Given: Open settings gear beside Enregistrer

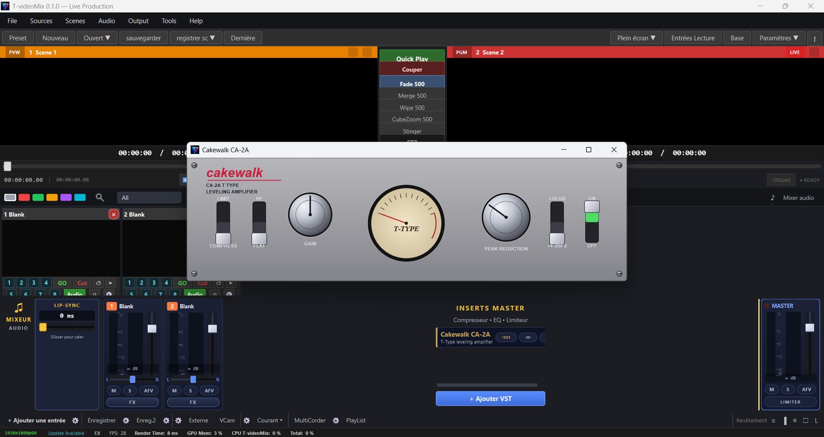Looking at the screenshot, I should click(x=126, y=421).
